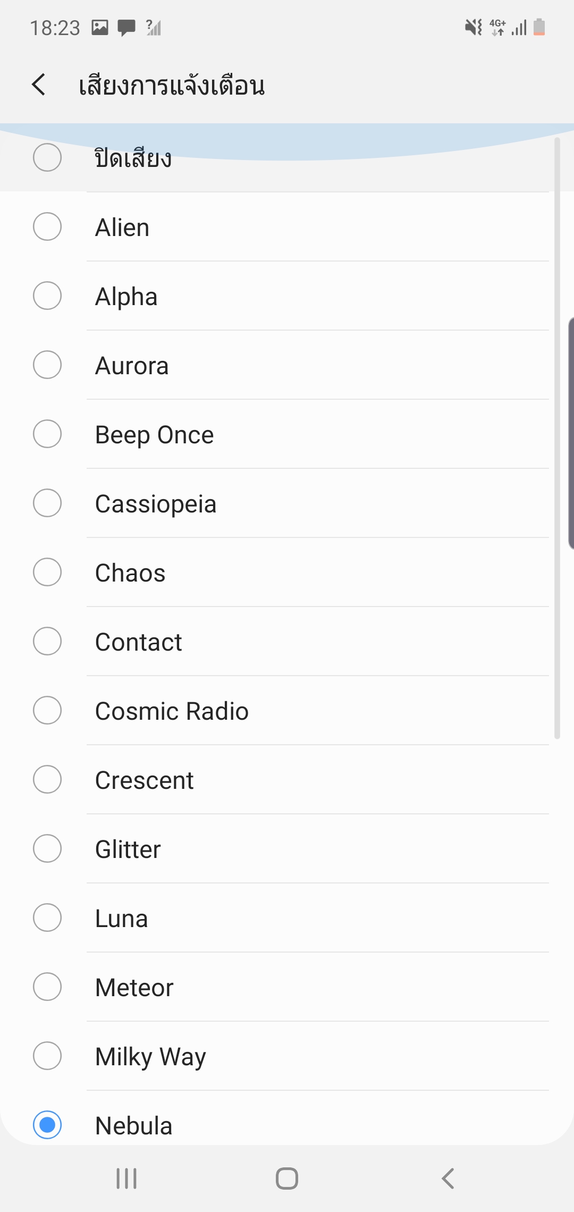Select the Milky Way list entry
This screenshot has width=574, height=1212.
tap(150, 1057)
